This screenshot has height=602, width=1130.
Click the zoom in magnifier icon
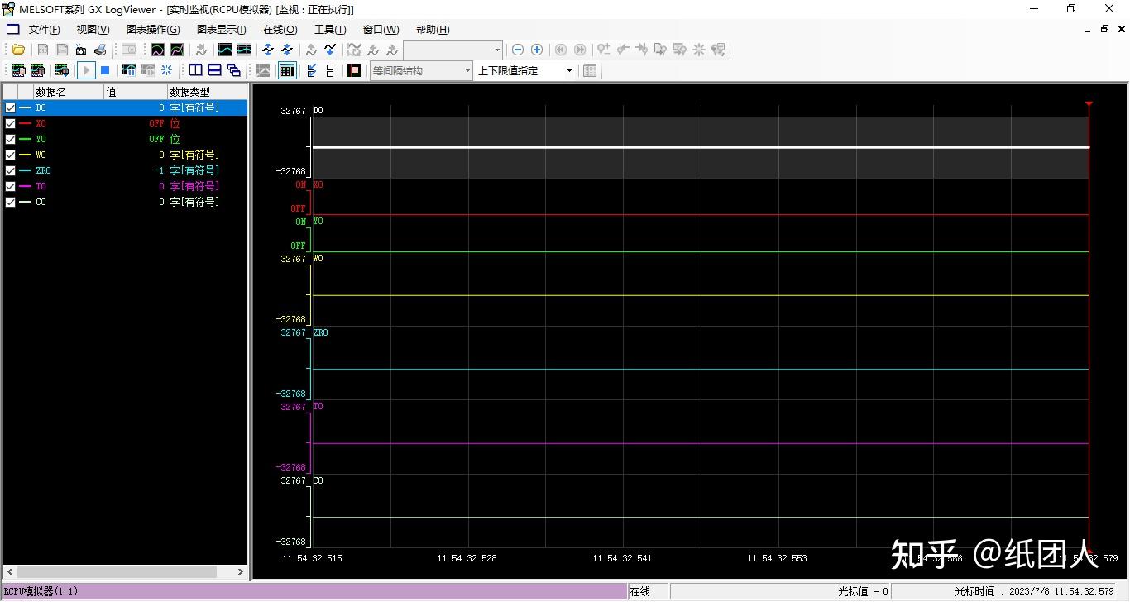click(x=536, y=50)
